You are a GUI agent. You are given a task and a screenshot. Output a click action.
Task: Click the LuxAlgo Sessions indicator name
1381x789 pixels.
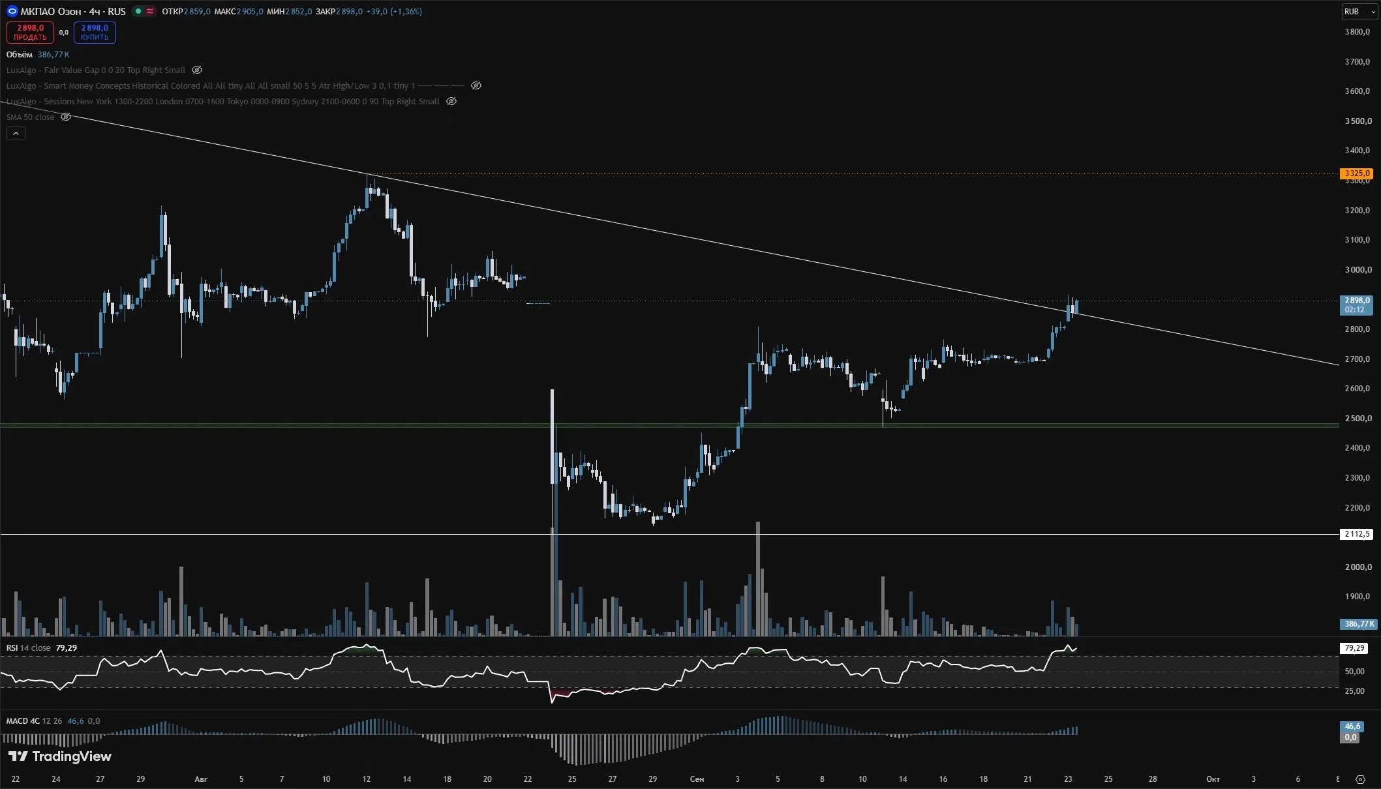[x=223, y=101]
